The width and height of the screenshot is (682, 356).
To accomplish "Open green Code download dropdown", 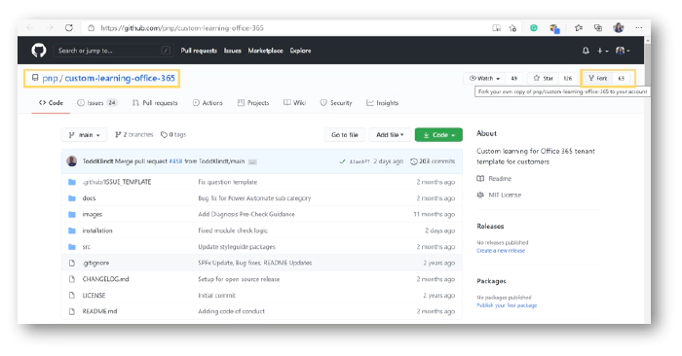I will tap(438, 135).
